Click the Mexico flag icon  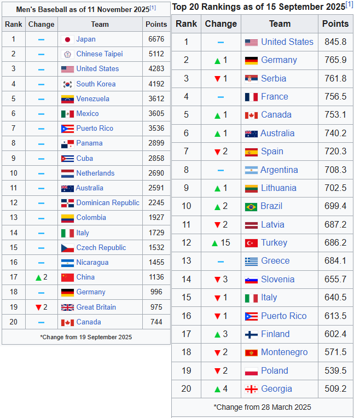[x=67, y=114]
